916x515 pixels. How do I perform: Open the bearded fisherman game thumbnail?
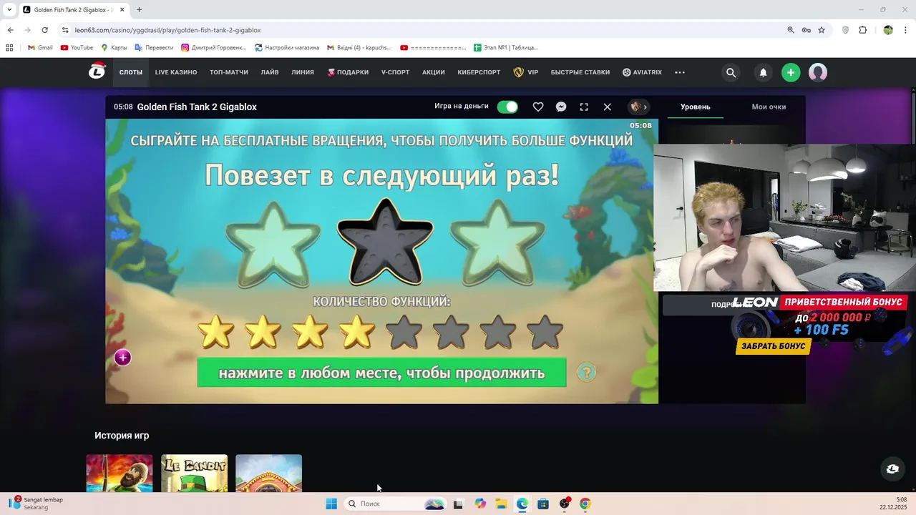coord(120,473)
